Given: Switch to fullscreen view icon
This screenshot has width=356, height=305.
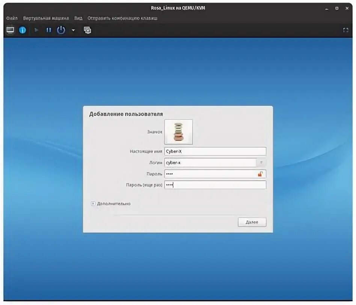Looking at the screenshot, I should click(345, 30).
